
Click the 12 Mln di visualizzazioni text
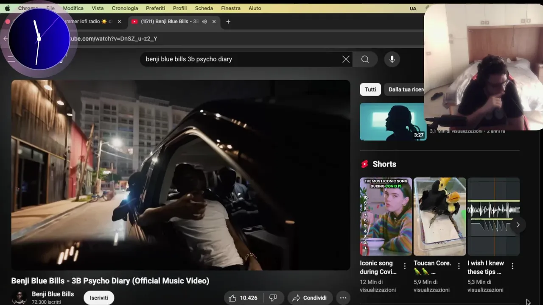378,286
